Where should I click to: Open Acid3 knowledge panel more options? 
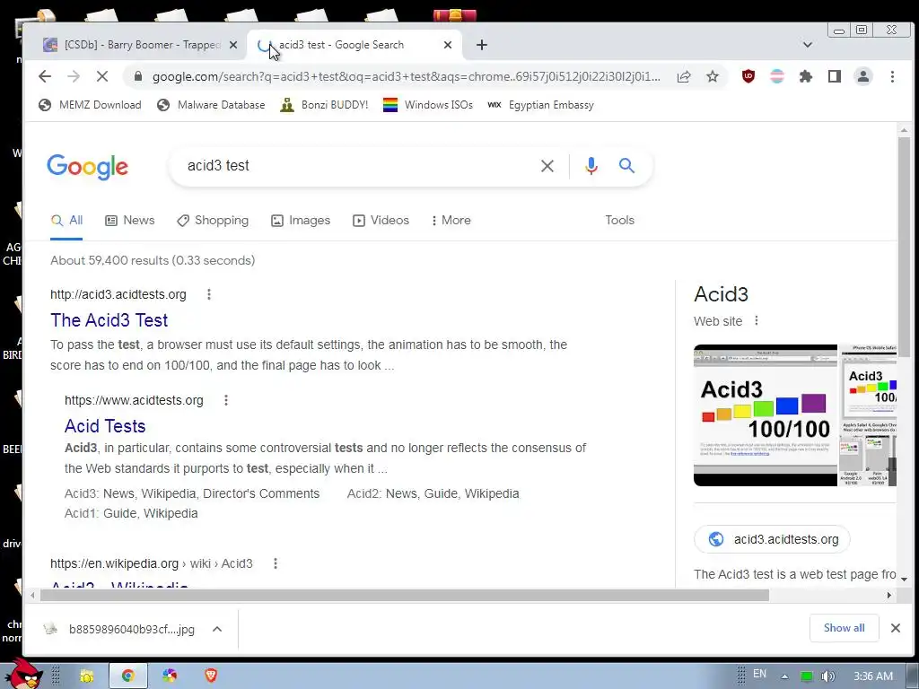[x=756, y=320]
